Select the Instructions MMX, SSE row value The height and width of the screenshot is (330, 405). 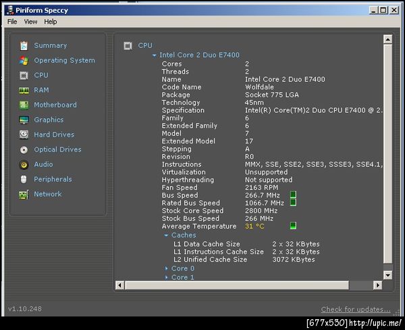(314, 164)
